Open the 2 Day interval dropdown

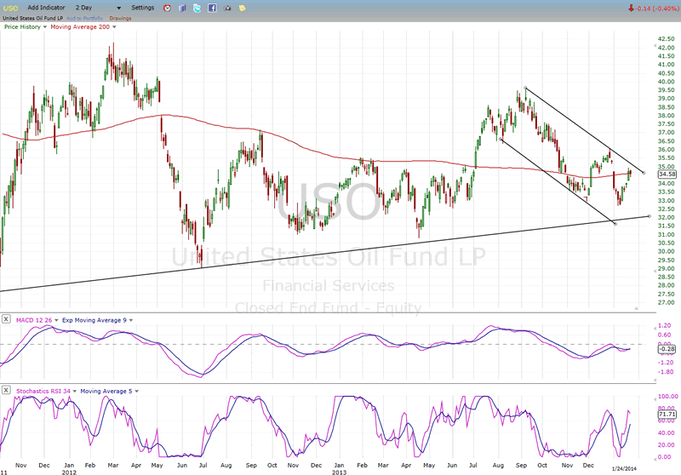98,8
